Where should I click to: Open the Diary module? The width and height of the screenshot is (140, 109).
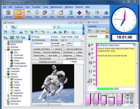tap(52, 14)
